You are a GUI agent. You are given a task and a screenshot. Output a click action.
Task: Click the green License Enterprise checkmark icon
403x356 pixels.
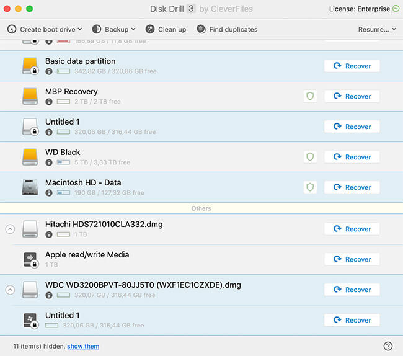(x=396, y=9)
